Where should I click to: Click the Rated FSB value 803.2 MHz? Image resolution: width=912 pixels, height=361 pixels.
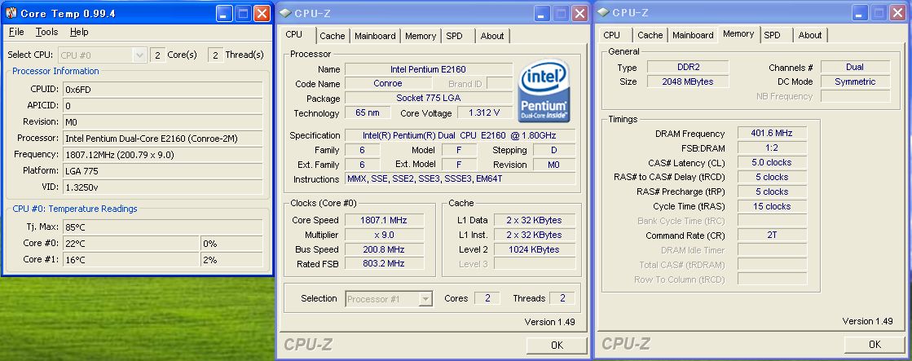click(384, 264)
